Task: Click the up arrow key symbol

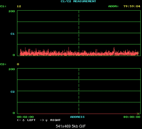Action: click(23, 120)
